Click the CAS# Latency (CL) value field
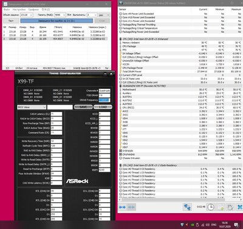Image resolution: width=243 pixels, height=229 pixels. [56, 114]
